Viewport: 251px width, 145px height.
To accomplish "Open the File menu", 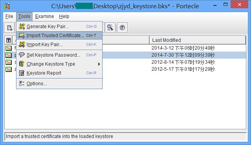I will point(9,16).
